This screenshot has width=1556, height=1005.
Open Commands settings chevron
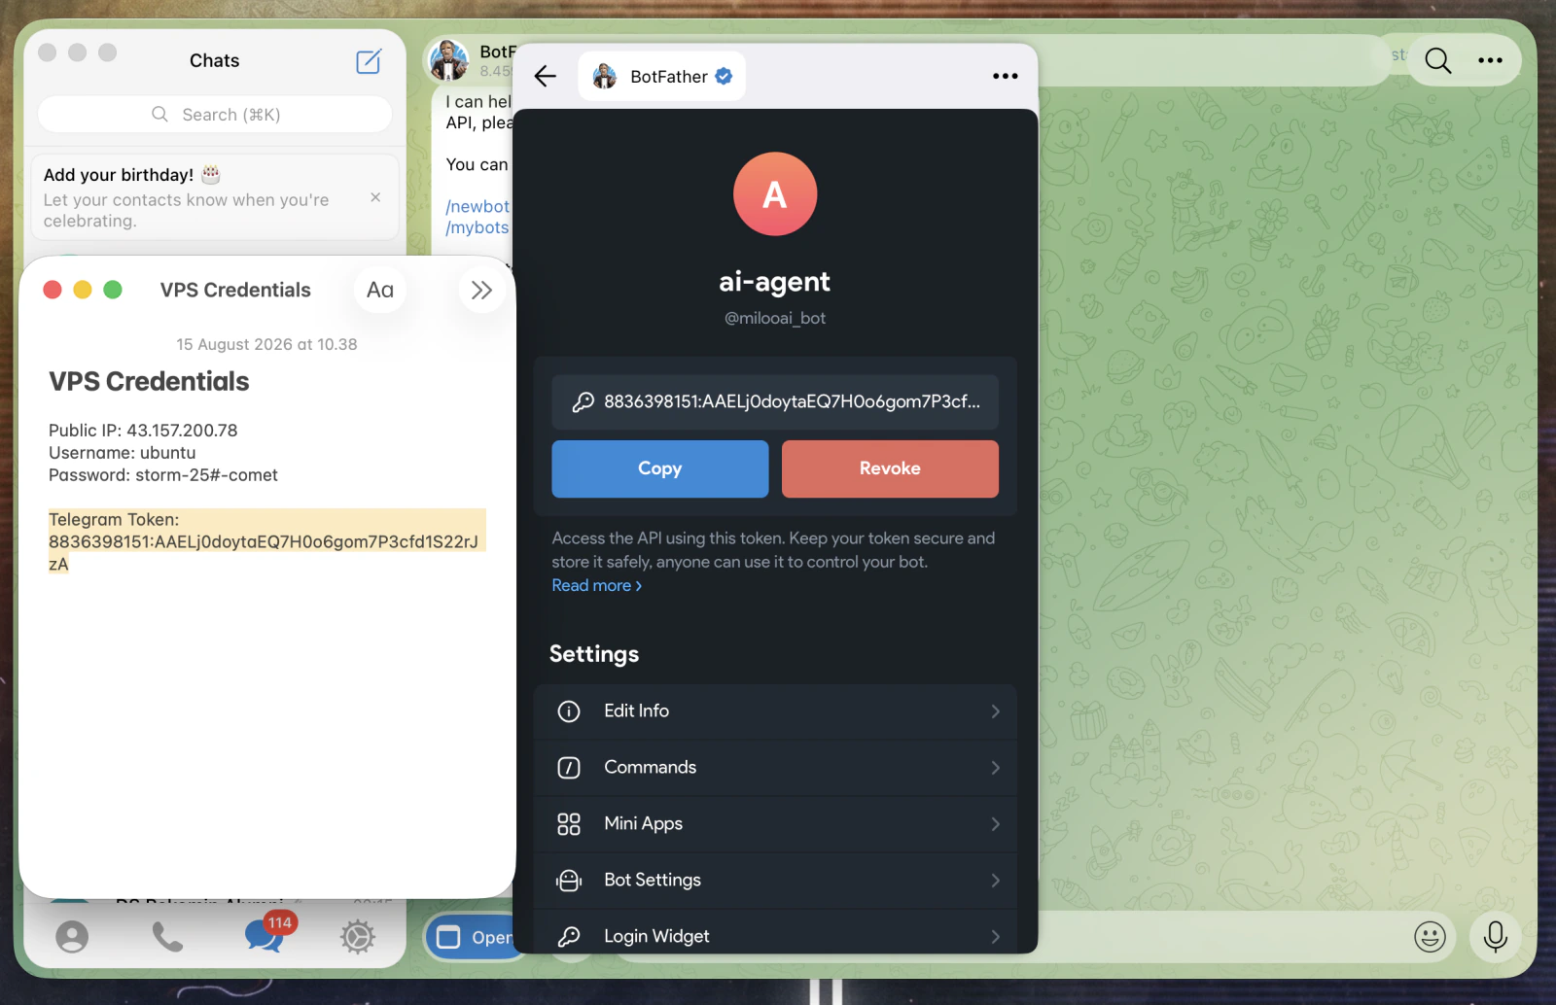point(995,768)
